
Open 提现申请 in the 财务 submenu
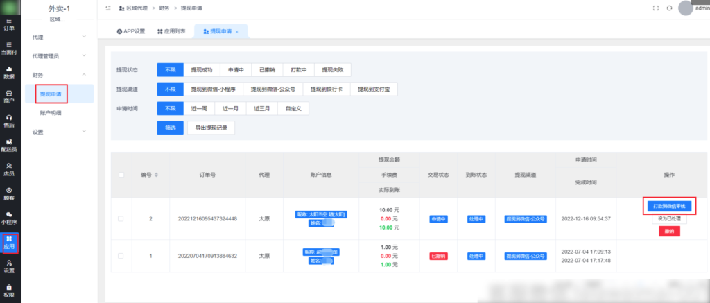click(x=60, y=94)
